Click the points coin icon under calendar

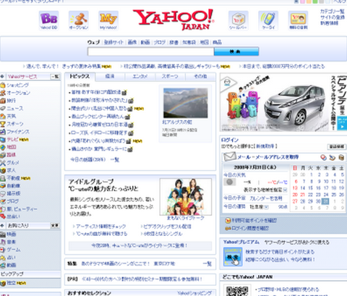coord(228,220)
